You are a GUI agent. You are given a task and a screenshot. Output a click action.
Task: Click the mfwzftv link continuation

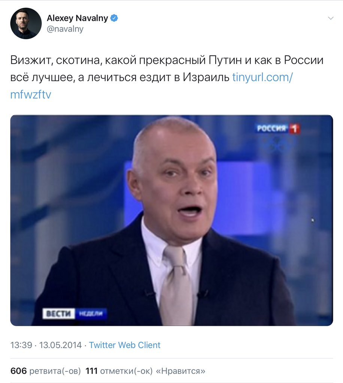click(31, 94)
